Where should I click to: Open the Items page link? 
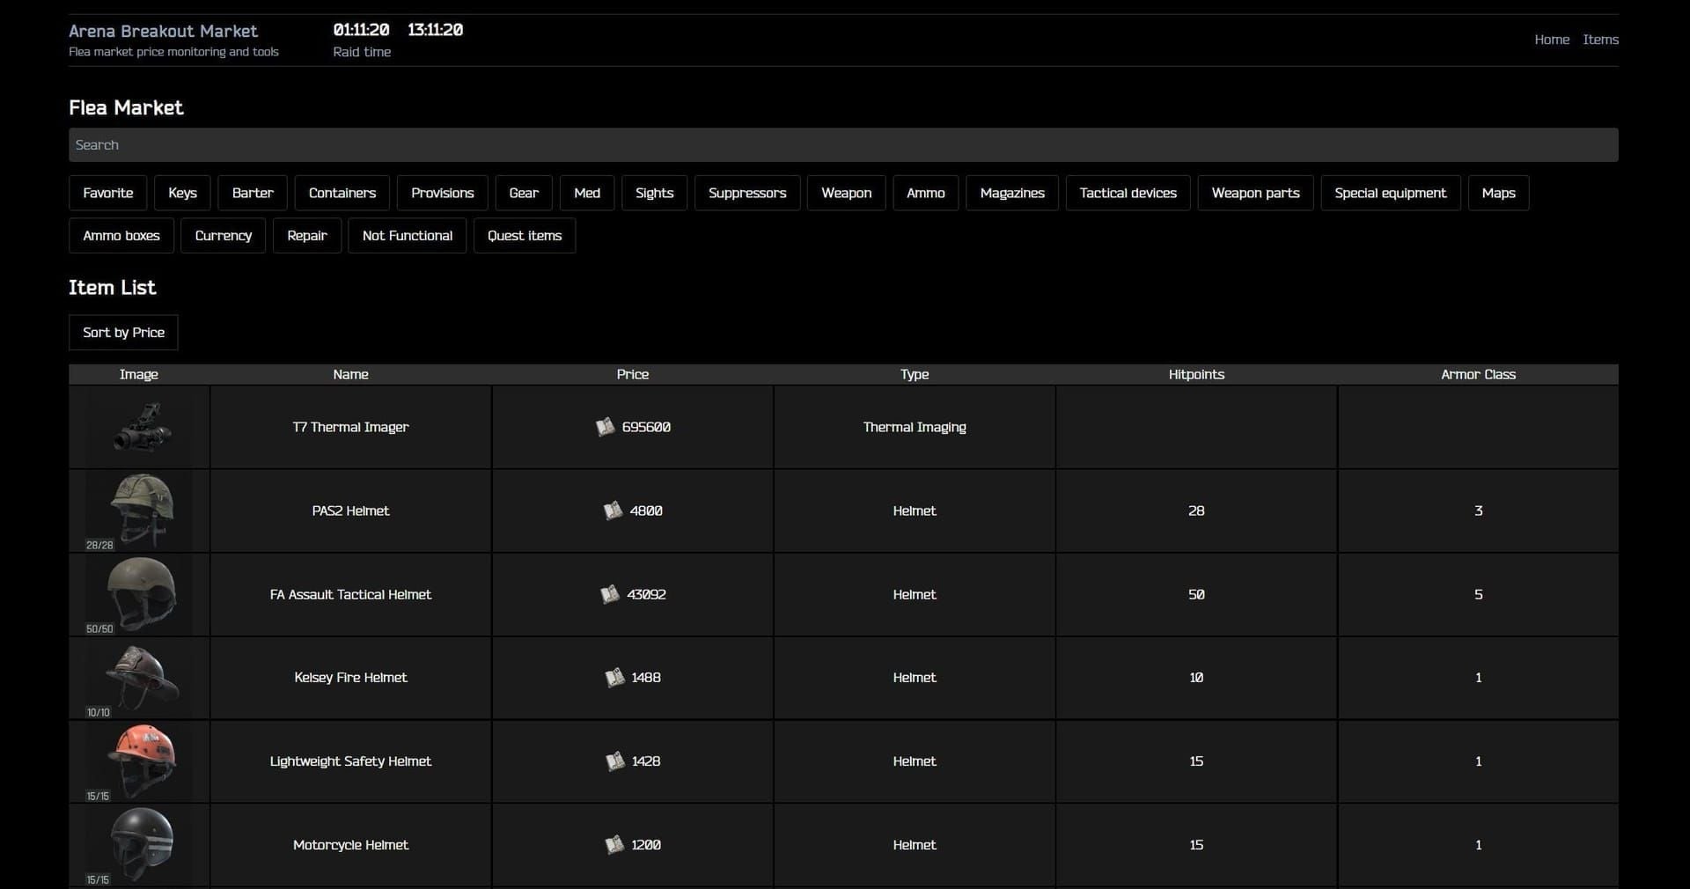[x=1601, y=40]
